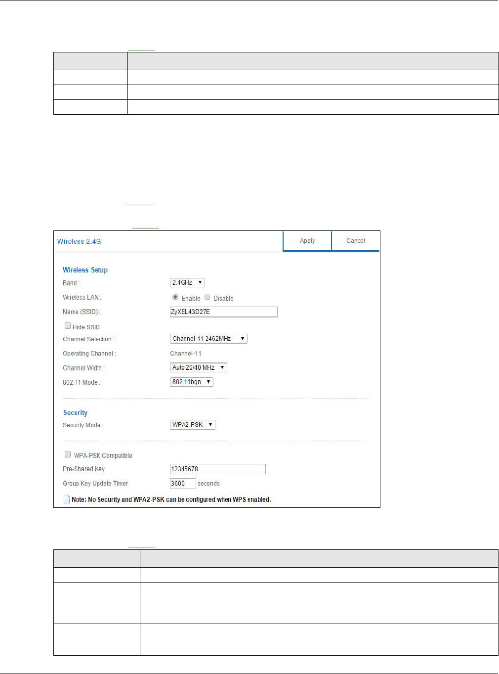The image size is (499, 674).
Task: Open the 802.11 Mode dropdown
Action: pos(191,382)
